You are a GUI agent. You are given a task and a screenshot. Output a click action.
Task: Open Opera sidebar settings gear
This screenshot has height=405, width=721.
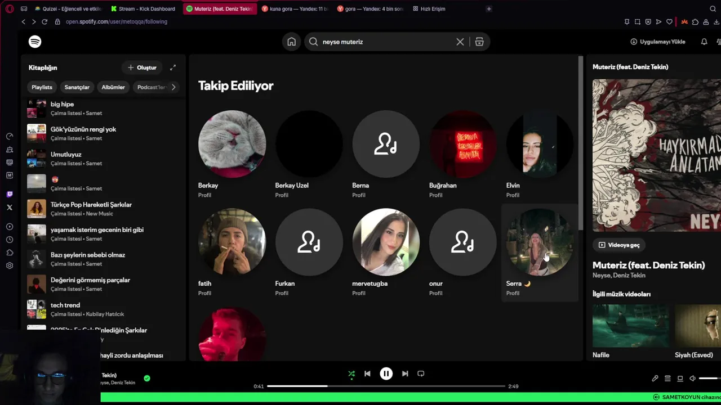[10, 265]
